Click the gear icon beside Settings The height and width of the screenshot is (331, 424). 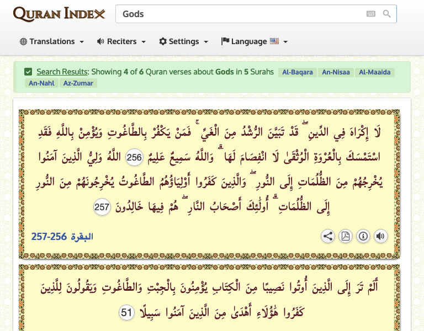(162, 41)
